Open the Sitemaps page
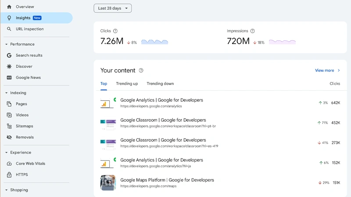The height and width of the screenshot is (197, 351). pyautogui.click(x=25, y=126)
